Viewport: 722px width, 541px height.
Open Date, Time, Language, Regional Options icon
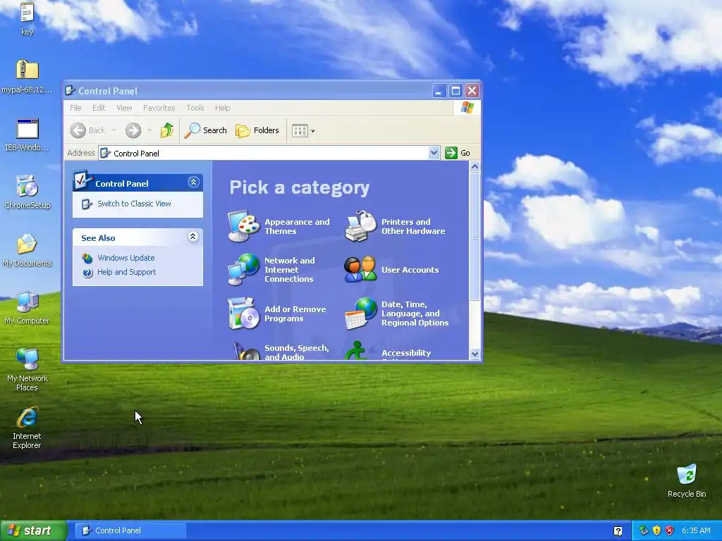tap(360, 313)
